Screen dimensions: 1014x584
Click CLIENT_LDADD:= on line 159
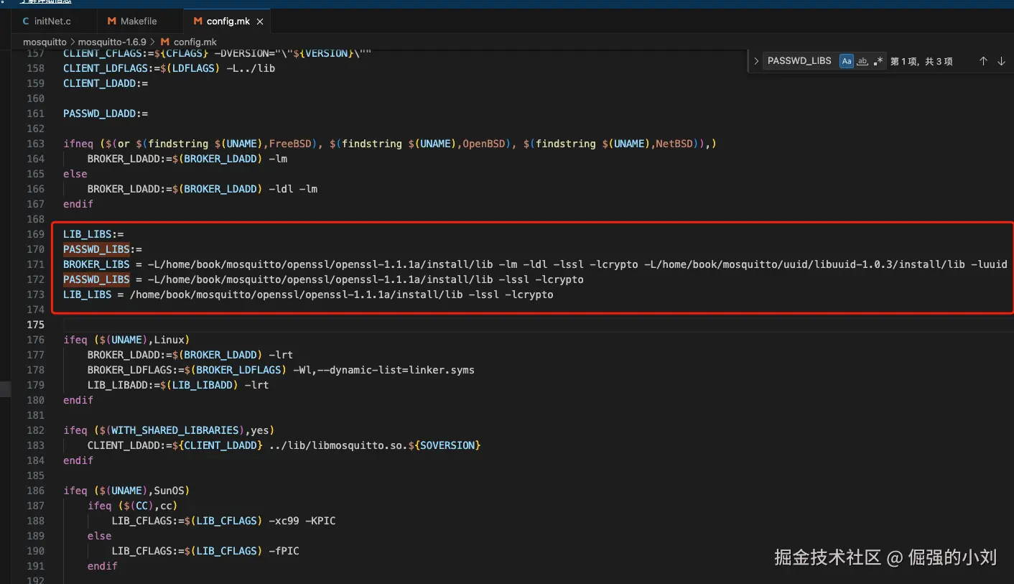pyautogui.click(x=106, y=83)
